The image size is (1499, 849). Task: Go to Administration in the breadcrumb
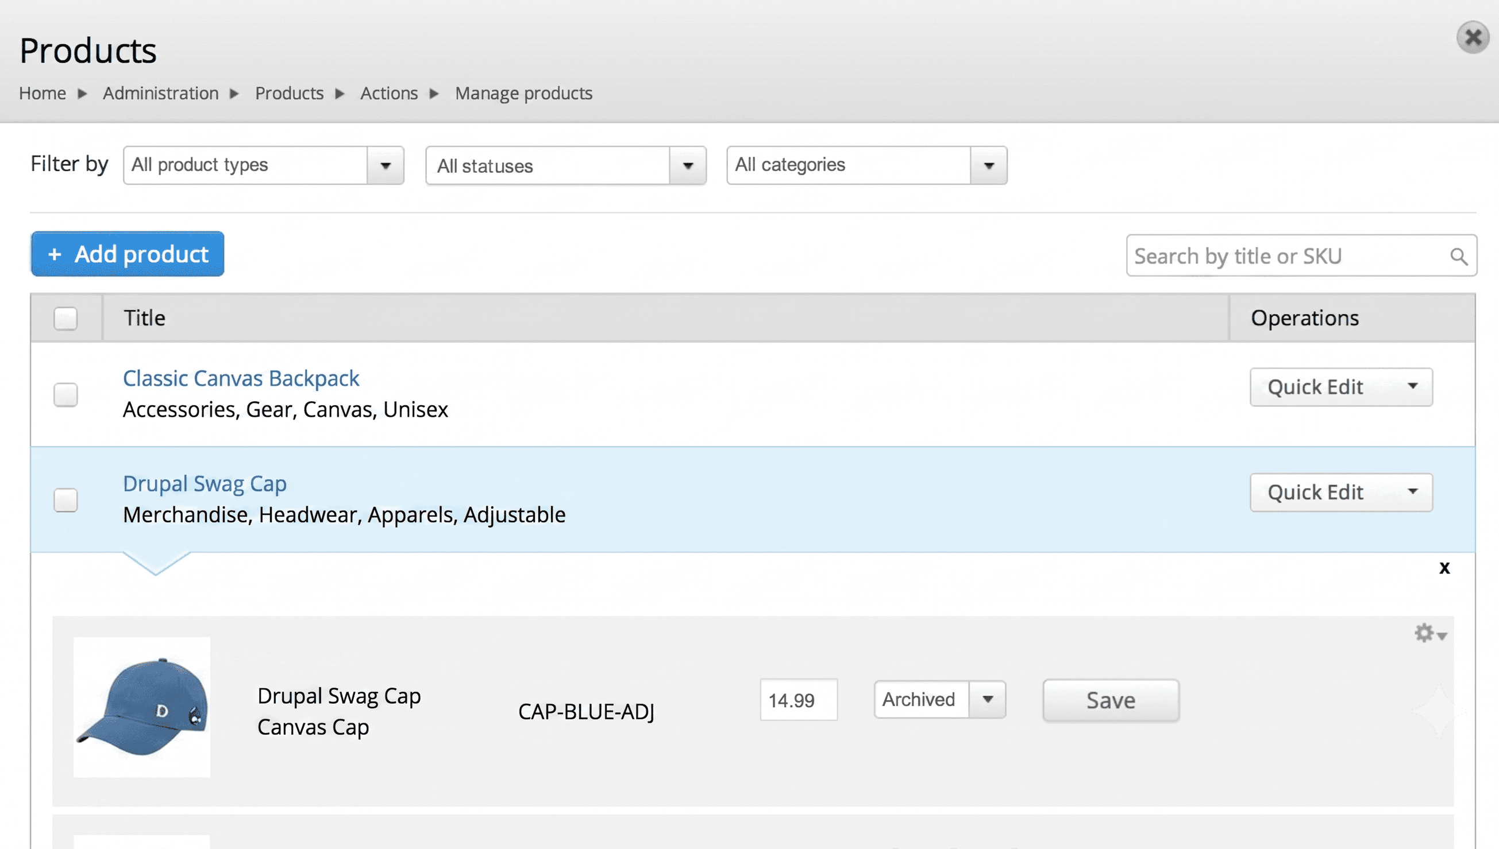click(160, 94)
